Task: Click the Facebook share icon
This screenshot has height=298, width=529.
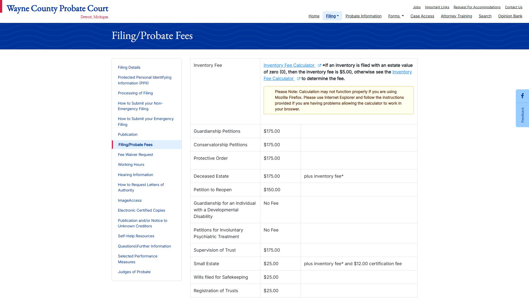Action: (522, 96)
